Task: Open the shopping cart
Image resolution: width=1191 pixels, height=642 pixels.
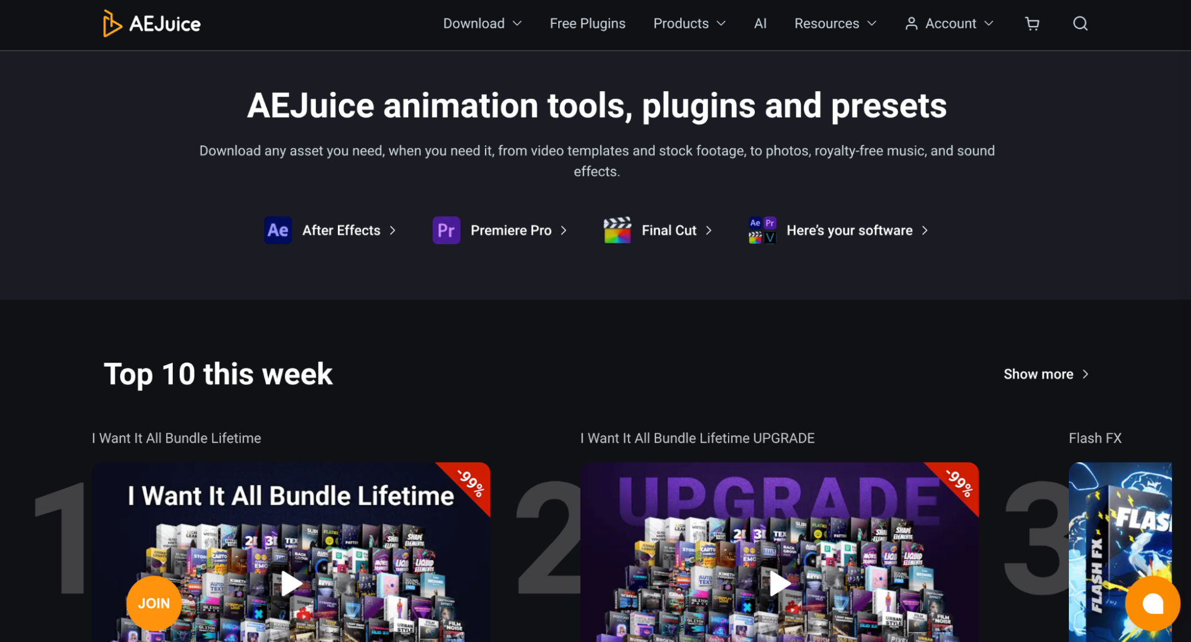Action: pyautogui.click(x=1032, y=23)
